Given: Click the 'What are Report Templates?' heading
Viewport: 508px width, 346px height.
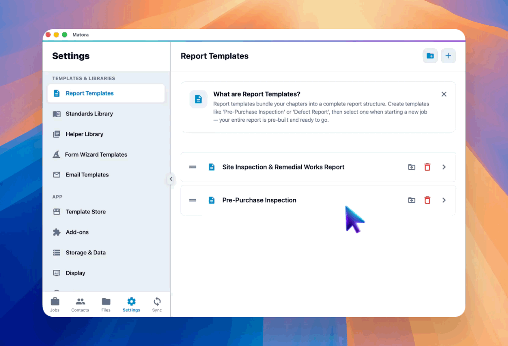Looking at the screenshot, I should [x=257, y=94].
